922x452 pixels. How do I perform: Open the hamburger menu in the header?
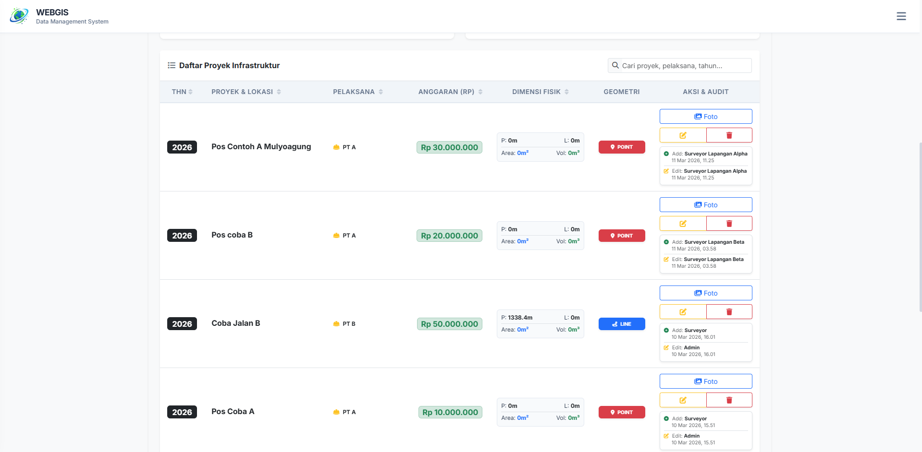tap(901, 16)
